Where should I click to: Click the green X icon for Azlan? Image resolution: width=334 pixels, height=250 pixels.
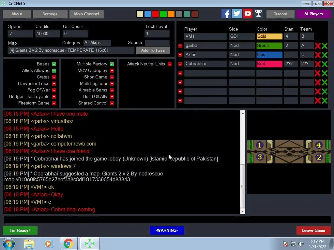[325, 55]
